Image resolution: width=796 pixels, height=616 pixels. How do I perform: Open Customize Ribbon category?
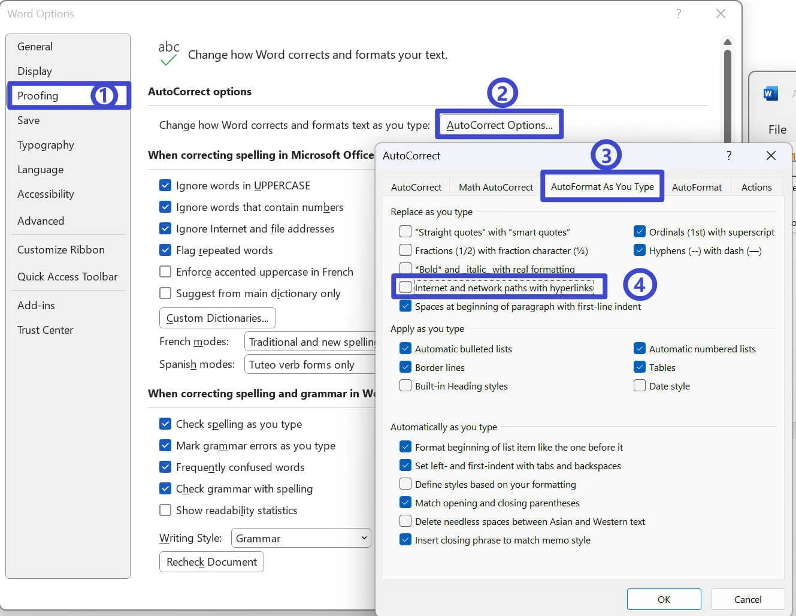(68, 249)
